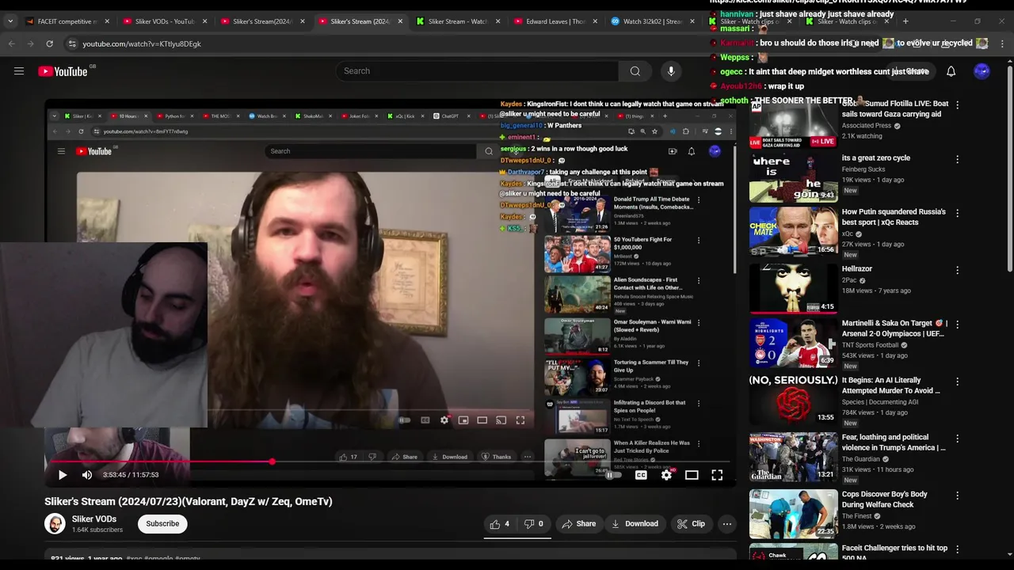The height and width of the screenshot is (570, 1014).
Task: Mute the video volume
Action: point(87,475)
